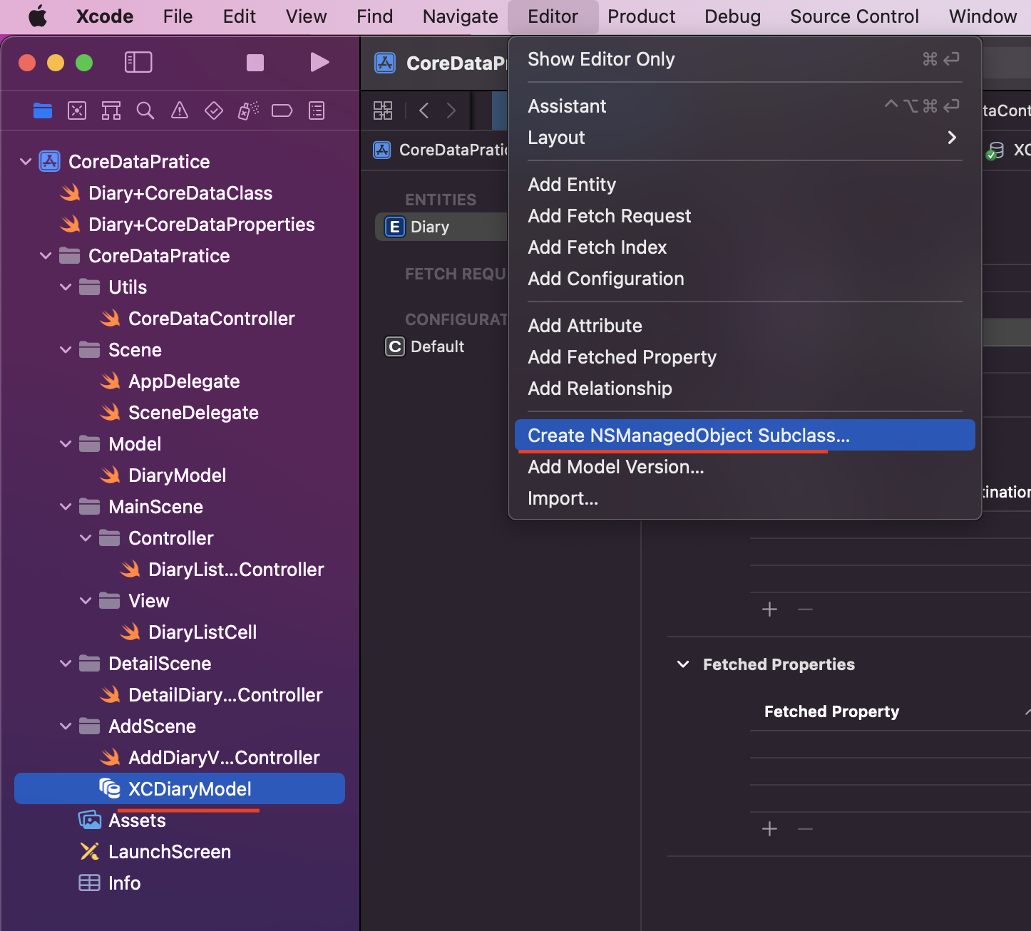Collapse the Model folder
The width and height of the screenshot is (1031, 931).
(66, 444)
